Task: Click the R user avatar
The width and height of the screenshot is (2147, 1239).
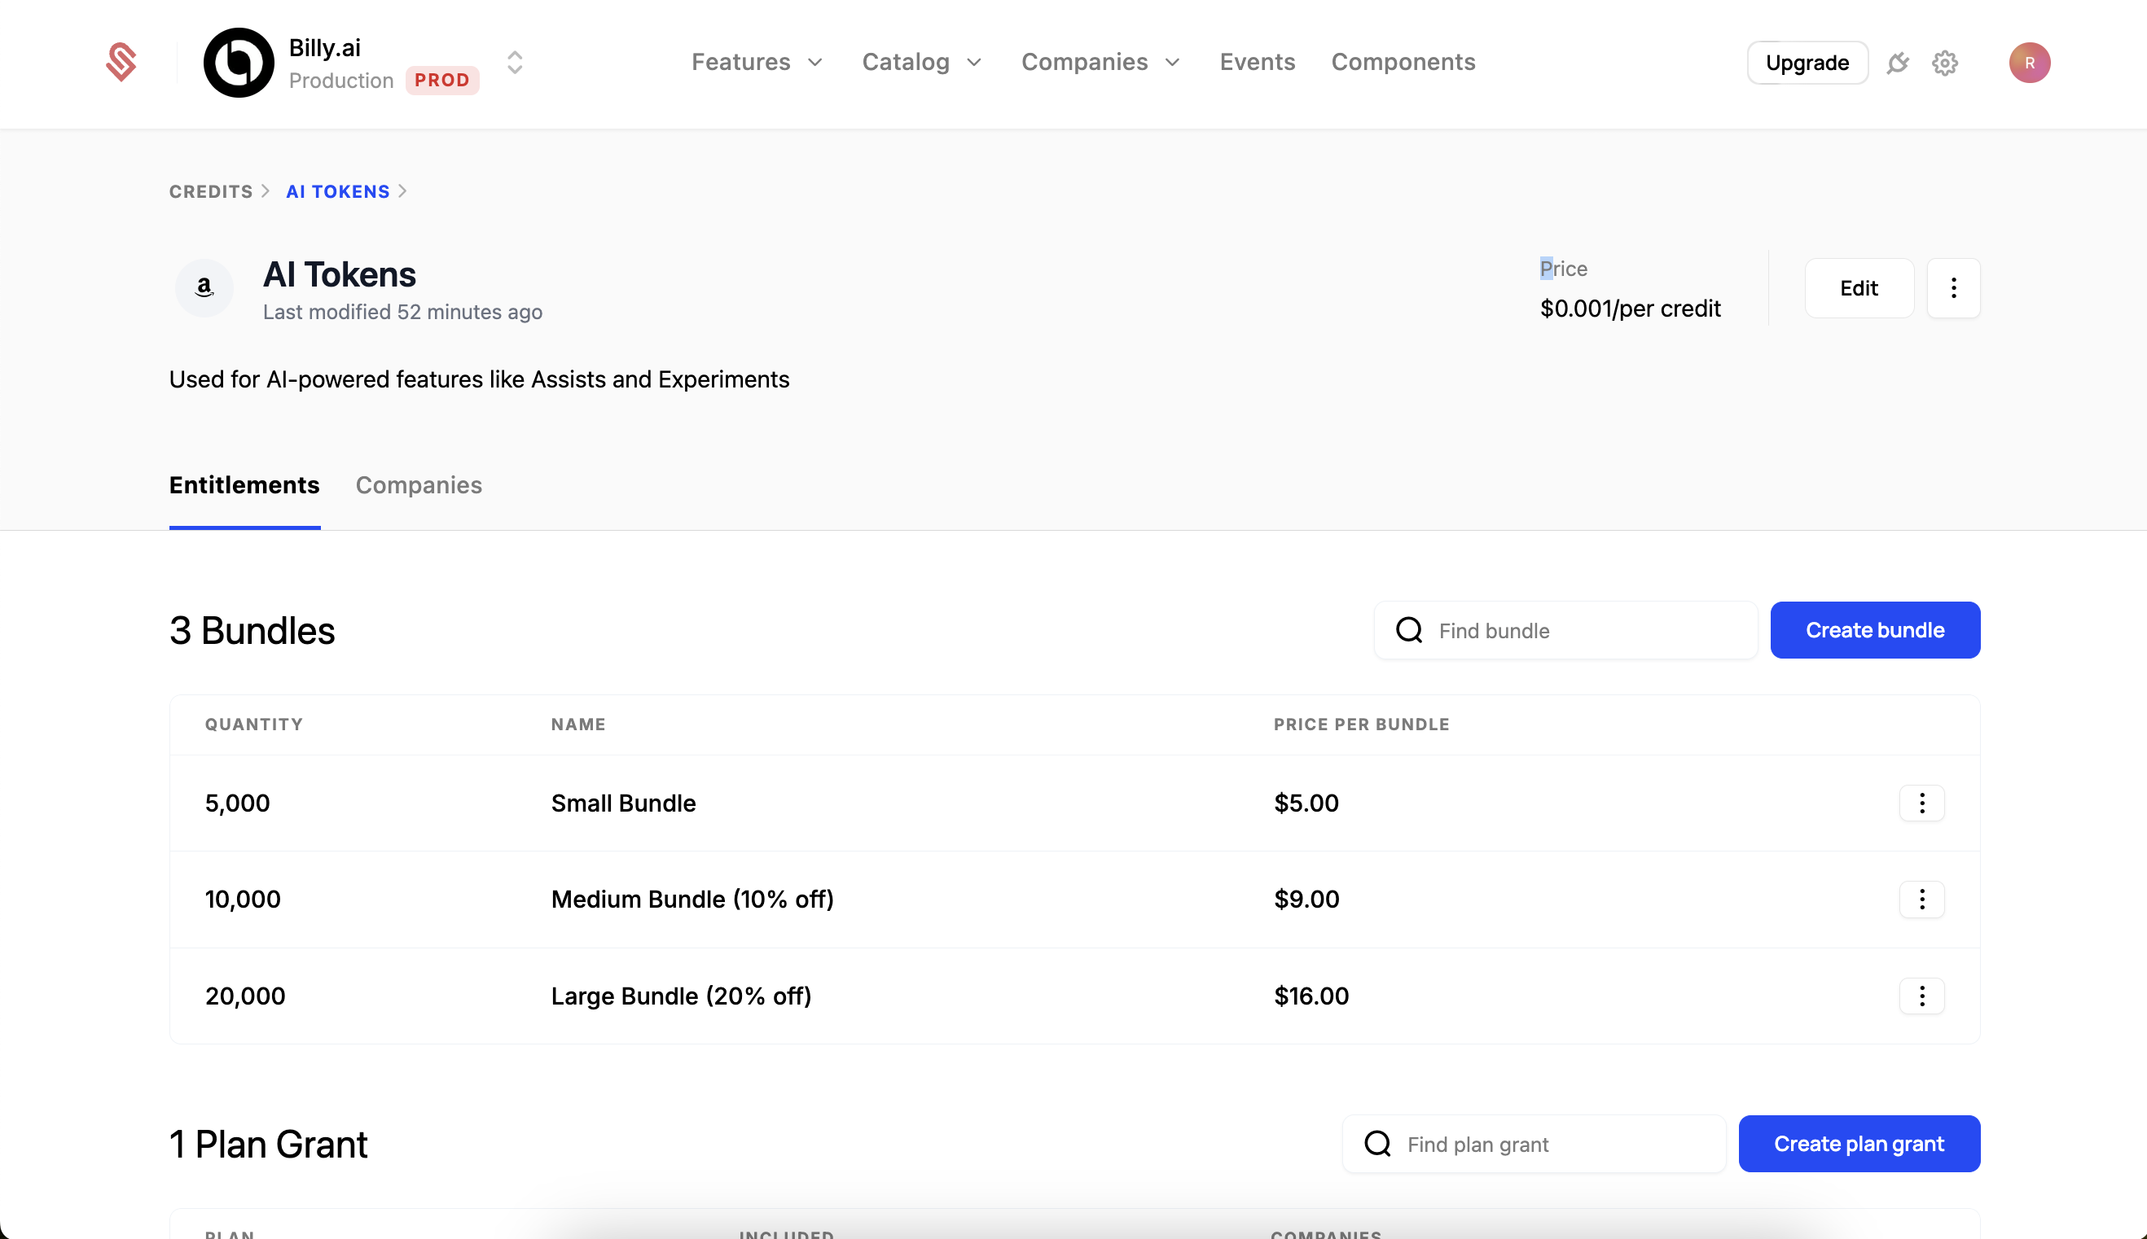Action: click(2030, 62)
